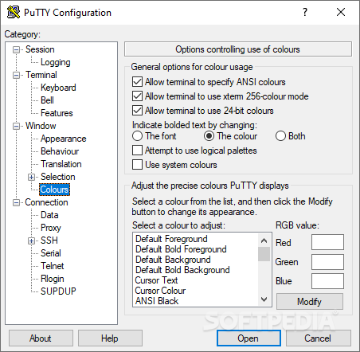Collapse the Terminal tree node
The image size is (360, 352).
point(17,75)
